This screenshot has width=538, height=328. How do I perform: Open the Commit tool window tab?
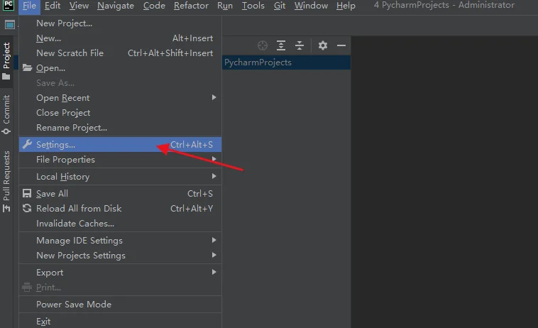point(6,115)
